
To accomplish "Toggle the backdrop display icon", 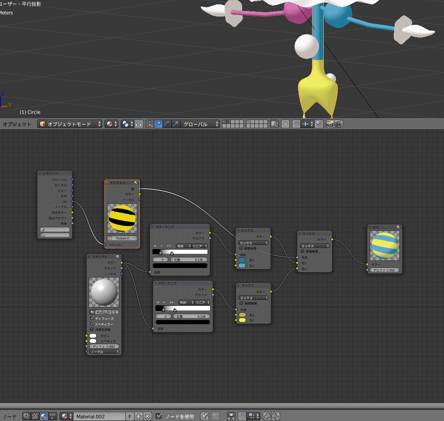I will 231,416.
